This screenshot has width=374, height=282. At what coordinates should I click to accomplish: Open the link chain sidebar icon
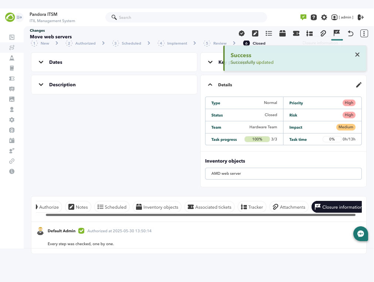click(12, 161)
